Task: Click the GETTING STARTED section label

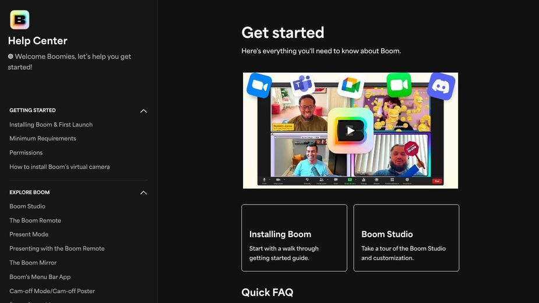Action: point(32,110)
